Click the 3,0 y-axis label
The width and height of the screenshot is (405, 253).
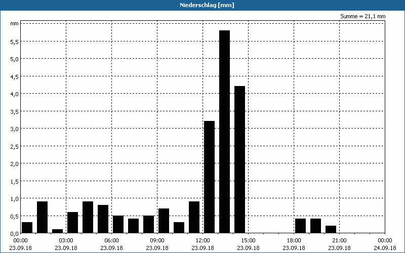click(15, 129)
